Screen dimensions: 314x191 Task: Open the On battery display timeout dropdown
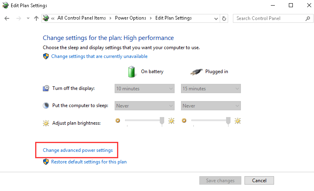145,88
